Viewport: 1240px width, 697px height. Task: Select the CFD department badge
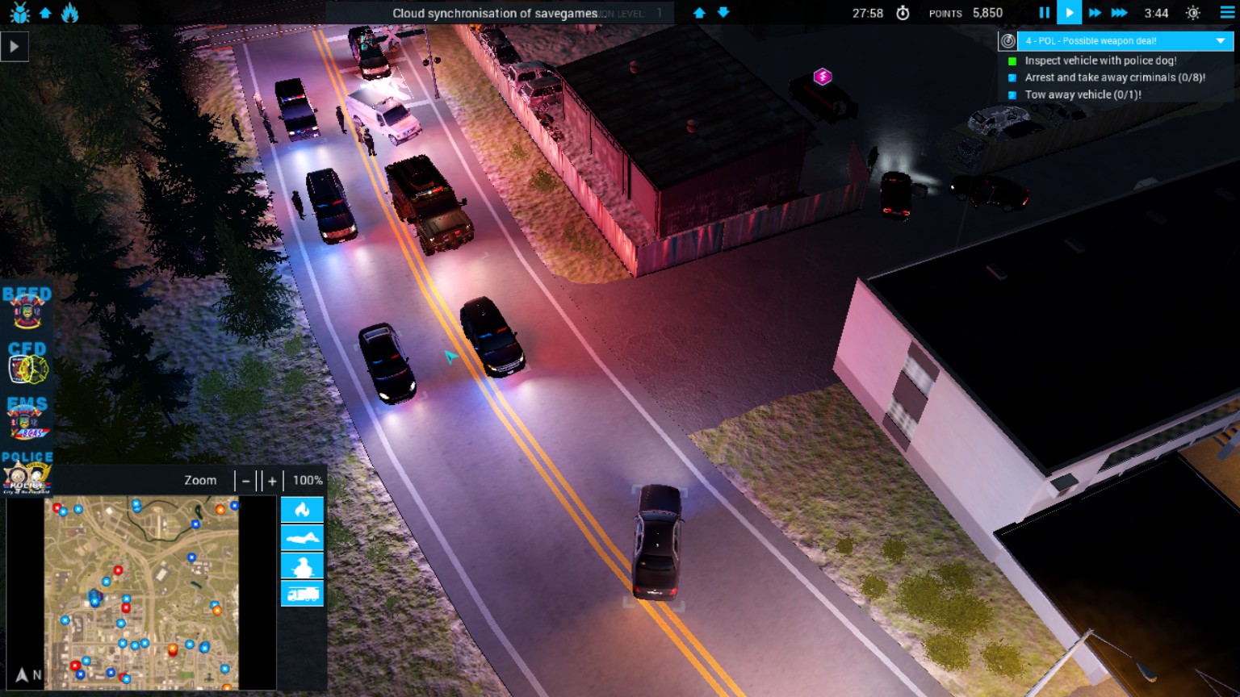click(27, 362)
